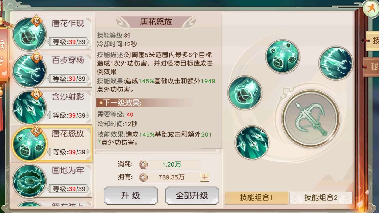Viewport: 379px width, 213px height.
Task: Click the top-right lightning skill slot
Action: (336, 63)
